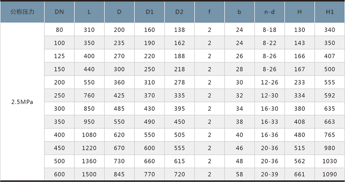Select the H1 value 407

pyautogui.click(x=330, y=56)
